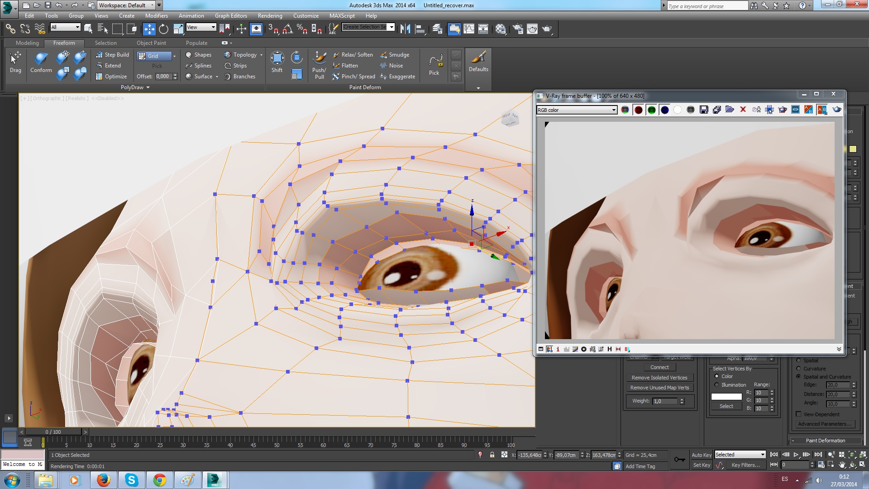Select the Illumination radio button
This screenshot has width=869, height=489.
click(716, 385)
